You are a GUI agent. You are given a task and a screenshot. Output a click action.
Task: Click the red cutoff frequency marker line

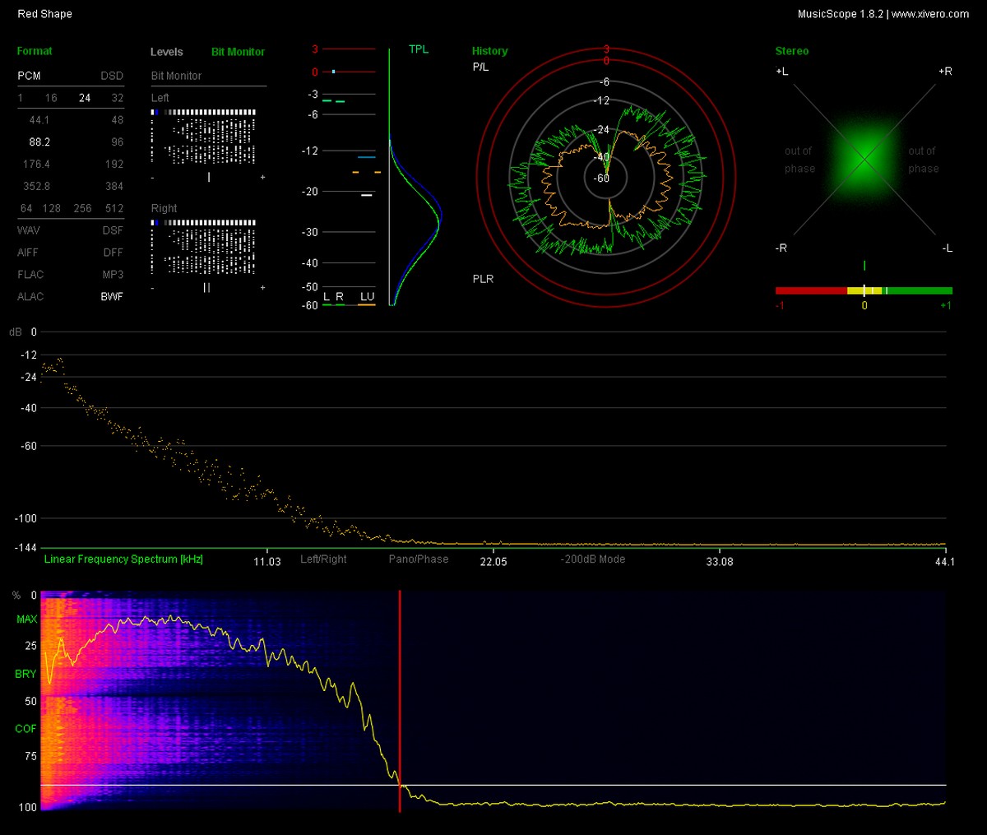(x=400, y=701)
